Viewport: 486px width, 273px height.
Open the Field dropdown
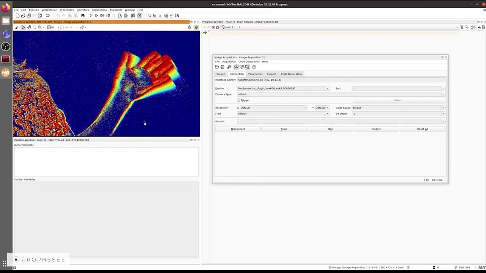point(283,114)
